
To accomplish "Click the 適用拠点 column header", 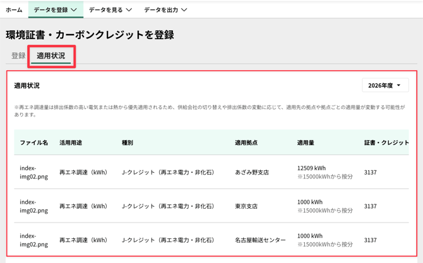I will point(246,143).
